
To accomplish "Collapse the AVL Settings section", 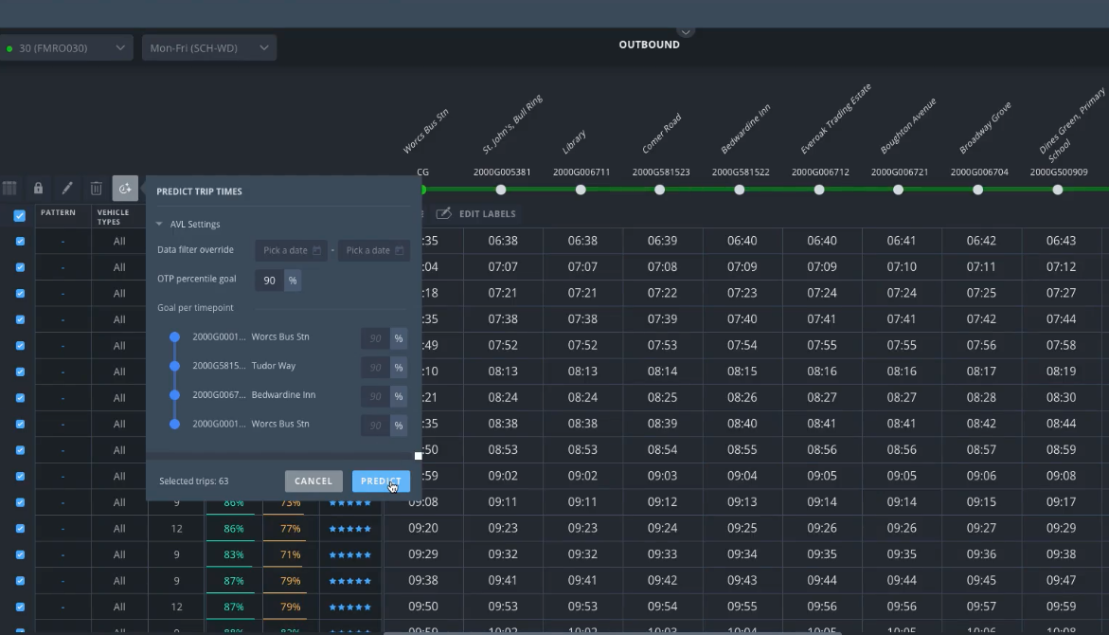I will (x=157, y=224).
